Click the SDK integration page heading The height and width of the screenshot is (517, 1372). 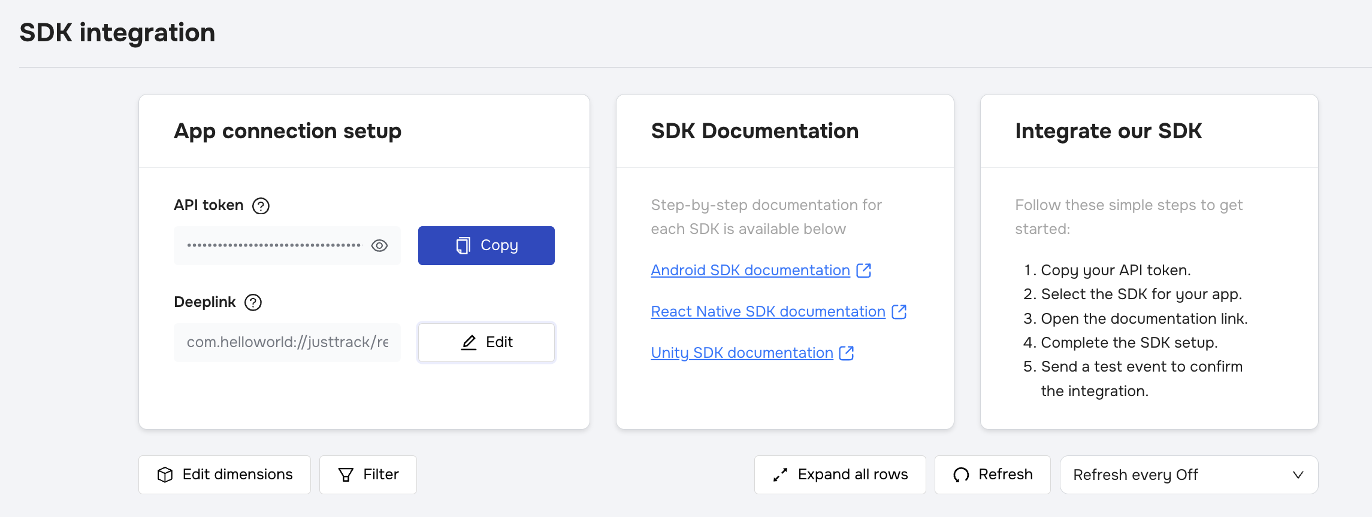tap(117, 33)
